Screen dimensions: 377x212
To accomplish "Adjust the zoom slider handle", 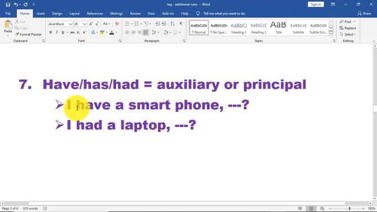I will [x=349, y=208].
